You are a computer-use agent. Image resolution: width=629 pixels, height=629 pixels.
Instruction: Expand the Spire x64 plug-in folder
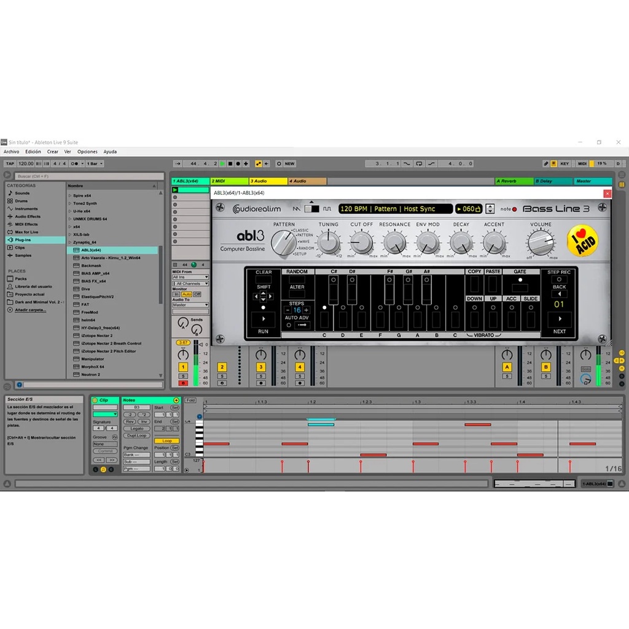70,195
